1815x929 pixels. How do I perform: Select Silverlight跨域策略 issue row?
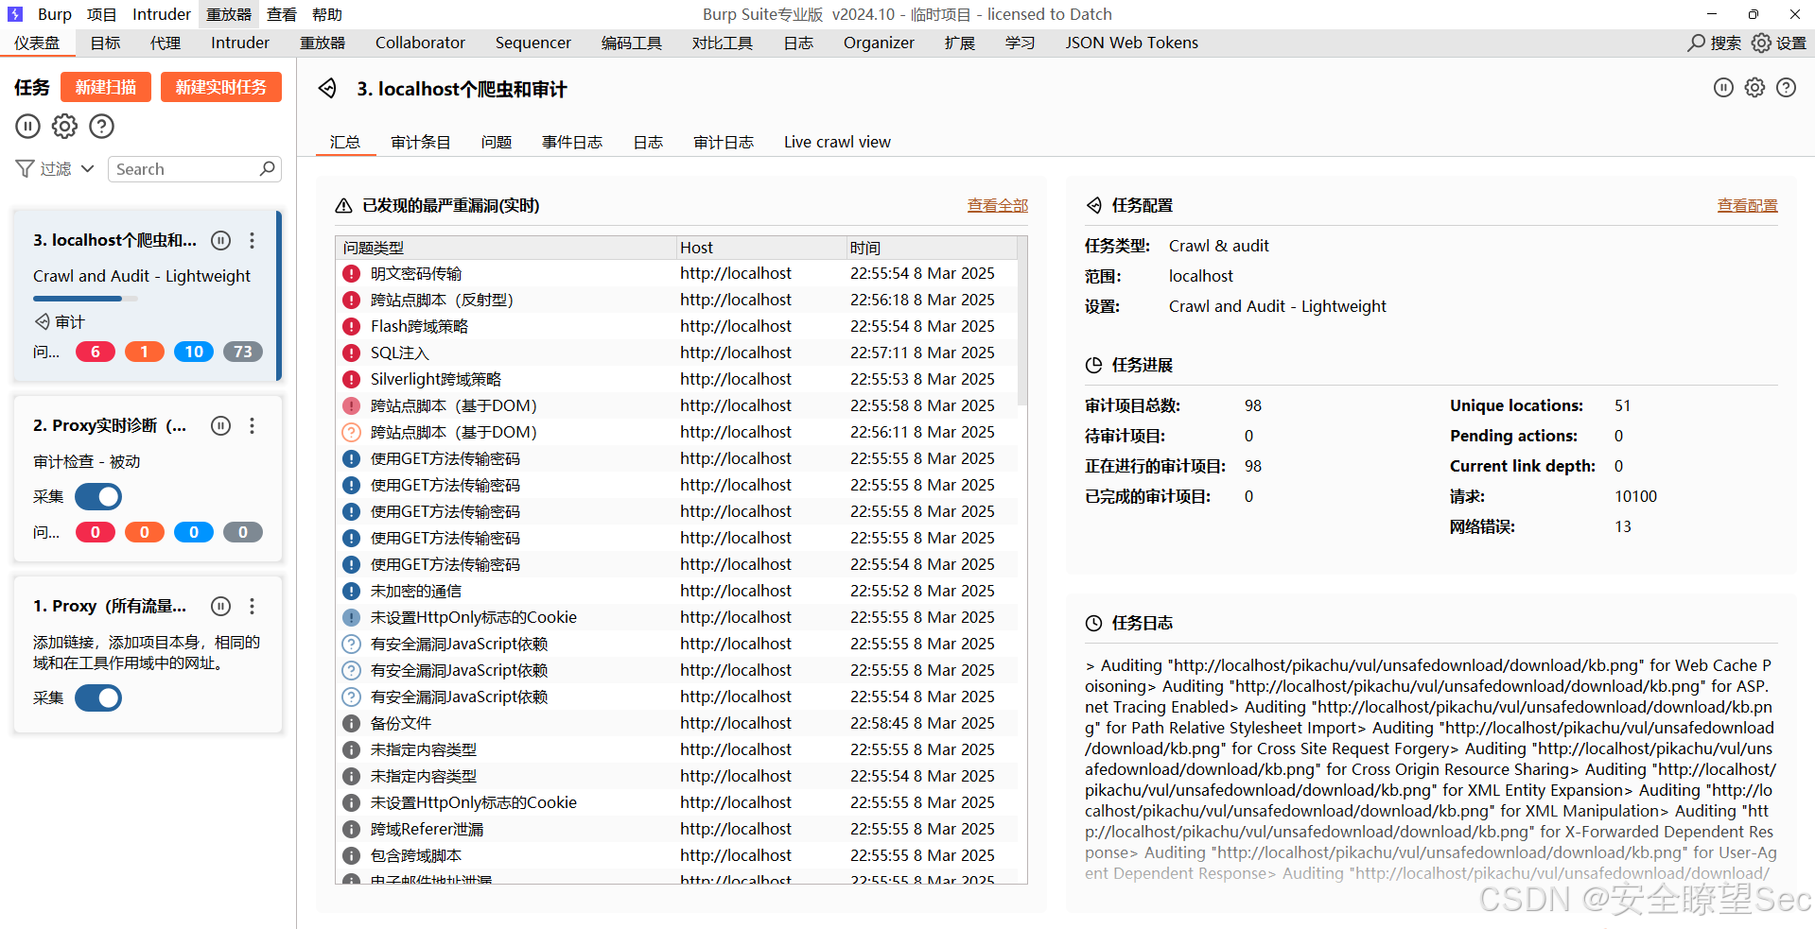[676, 379]
